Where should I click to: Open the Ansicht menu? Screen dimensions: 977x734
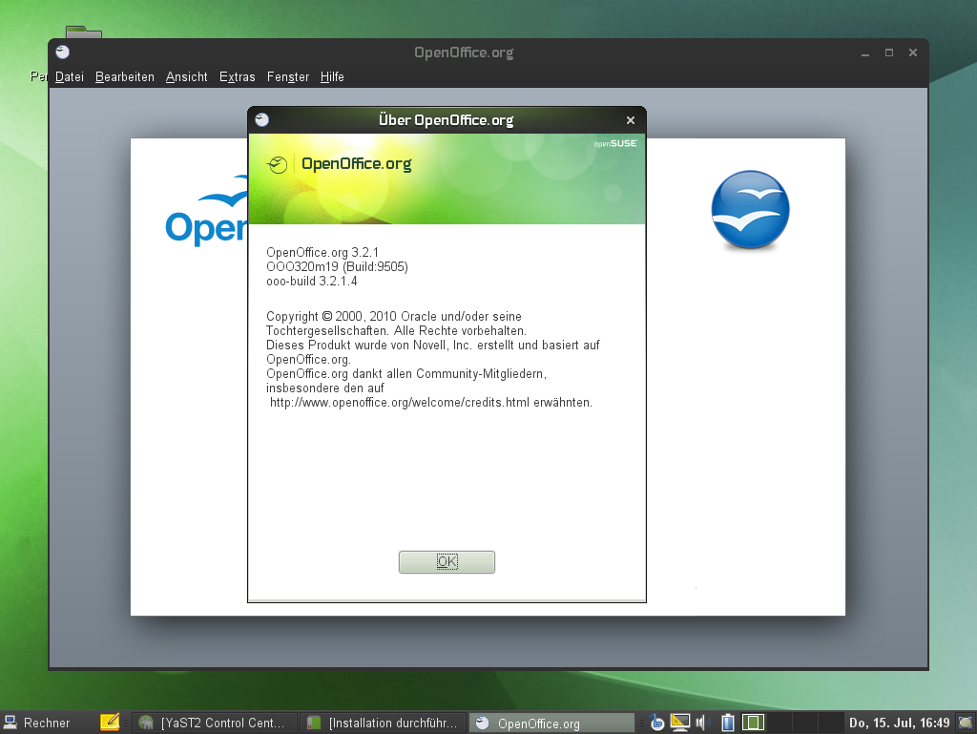click(x=186, y=77)
